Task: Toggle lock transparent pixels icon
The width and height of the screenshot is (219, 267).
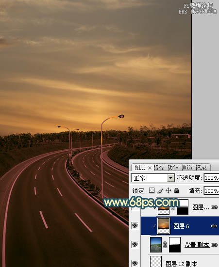Action: (x=152, y=190)
